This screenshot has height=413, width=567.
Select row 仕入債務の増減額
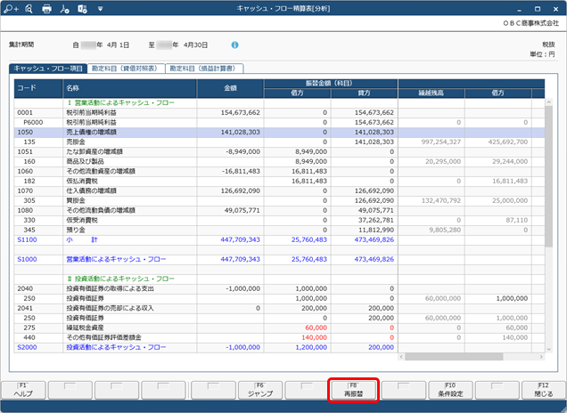click(x=279, y=190)
